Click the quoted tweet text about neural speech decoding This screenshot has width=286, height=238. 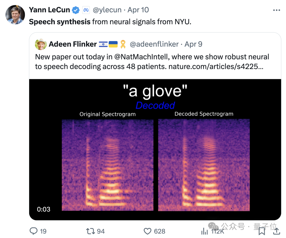[132, 57]
